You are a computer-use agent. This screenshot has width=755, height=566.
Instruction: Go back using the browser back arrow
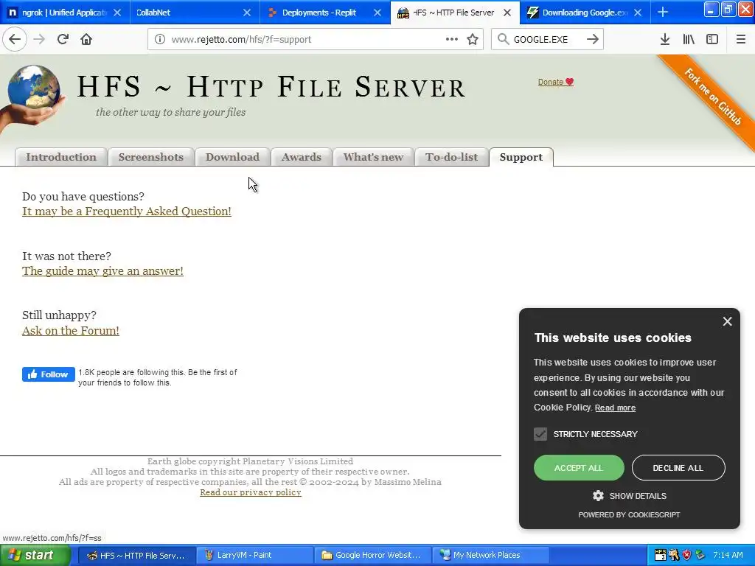(x=15, y=39)
